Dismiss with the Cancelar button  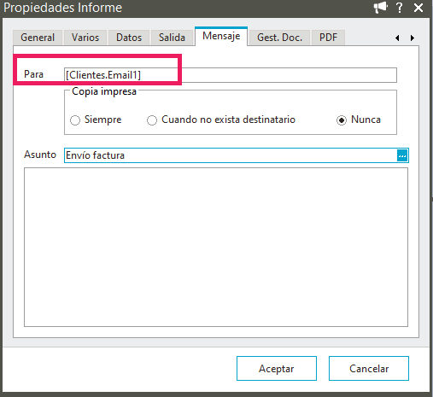(369, 368)
